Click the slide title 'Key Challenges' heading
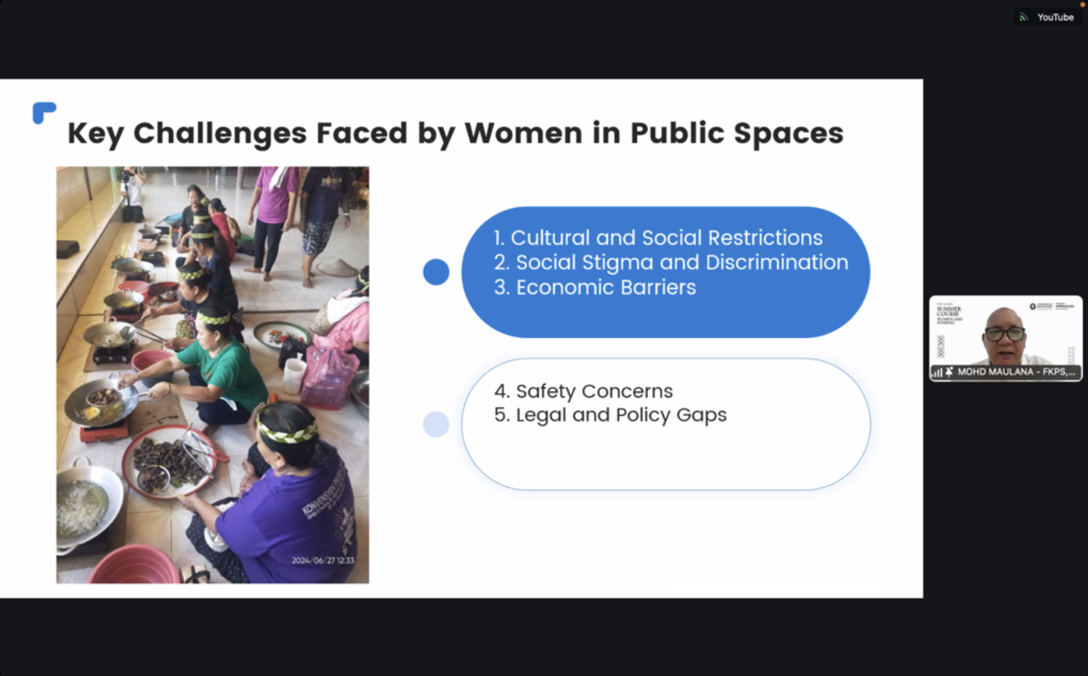The width and height of the screenshot is (1088, 676). click(x=455, y=133)
